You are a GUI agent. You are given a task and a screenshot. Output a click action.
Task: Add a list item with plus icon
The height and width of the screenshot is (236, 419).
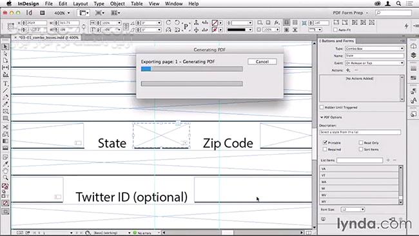tap(388, 160)
